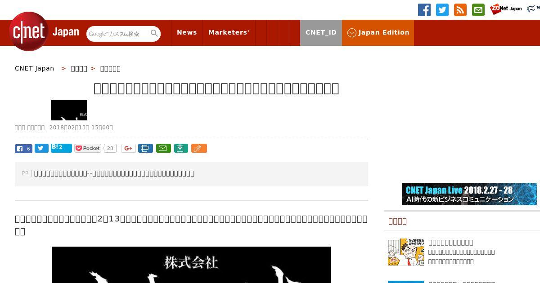
Task: Click the article date 2018 02 13 15:00
Action: click(81, 128)
